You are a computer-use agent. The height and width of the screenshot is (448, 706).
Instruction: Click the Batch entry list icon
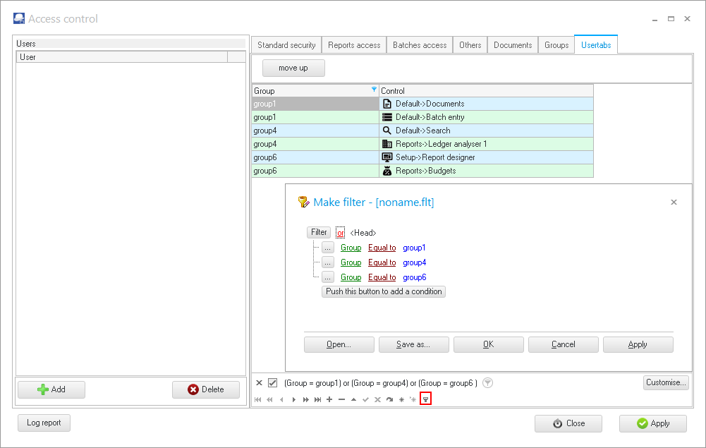point(387,117)
